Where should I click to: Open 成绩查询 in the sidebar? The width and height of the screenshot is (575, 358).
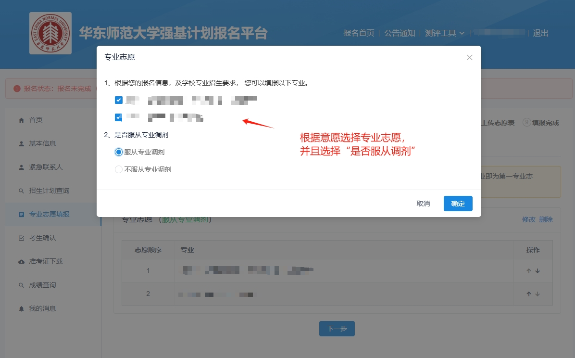tap(42, 285)
